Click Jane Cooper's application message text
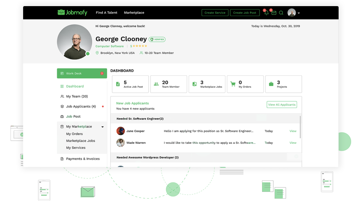The image size is (359, 203). [x=209, y=131]
